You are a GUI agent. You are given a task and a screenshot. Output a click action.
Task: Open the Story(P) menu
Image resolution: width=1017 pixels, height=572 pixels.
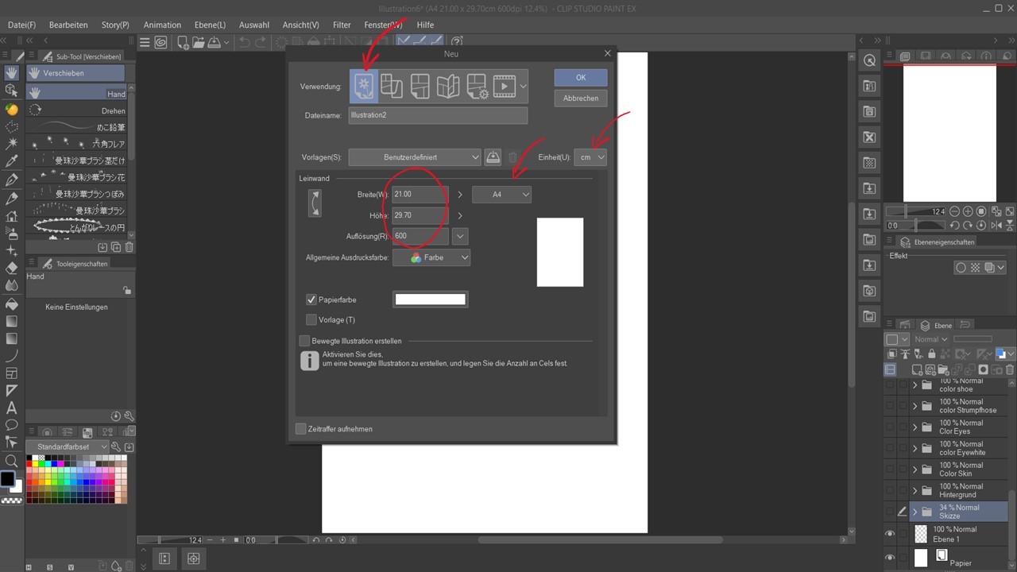pyautogui.click(x=115, y=25)
